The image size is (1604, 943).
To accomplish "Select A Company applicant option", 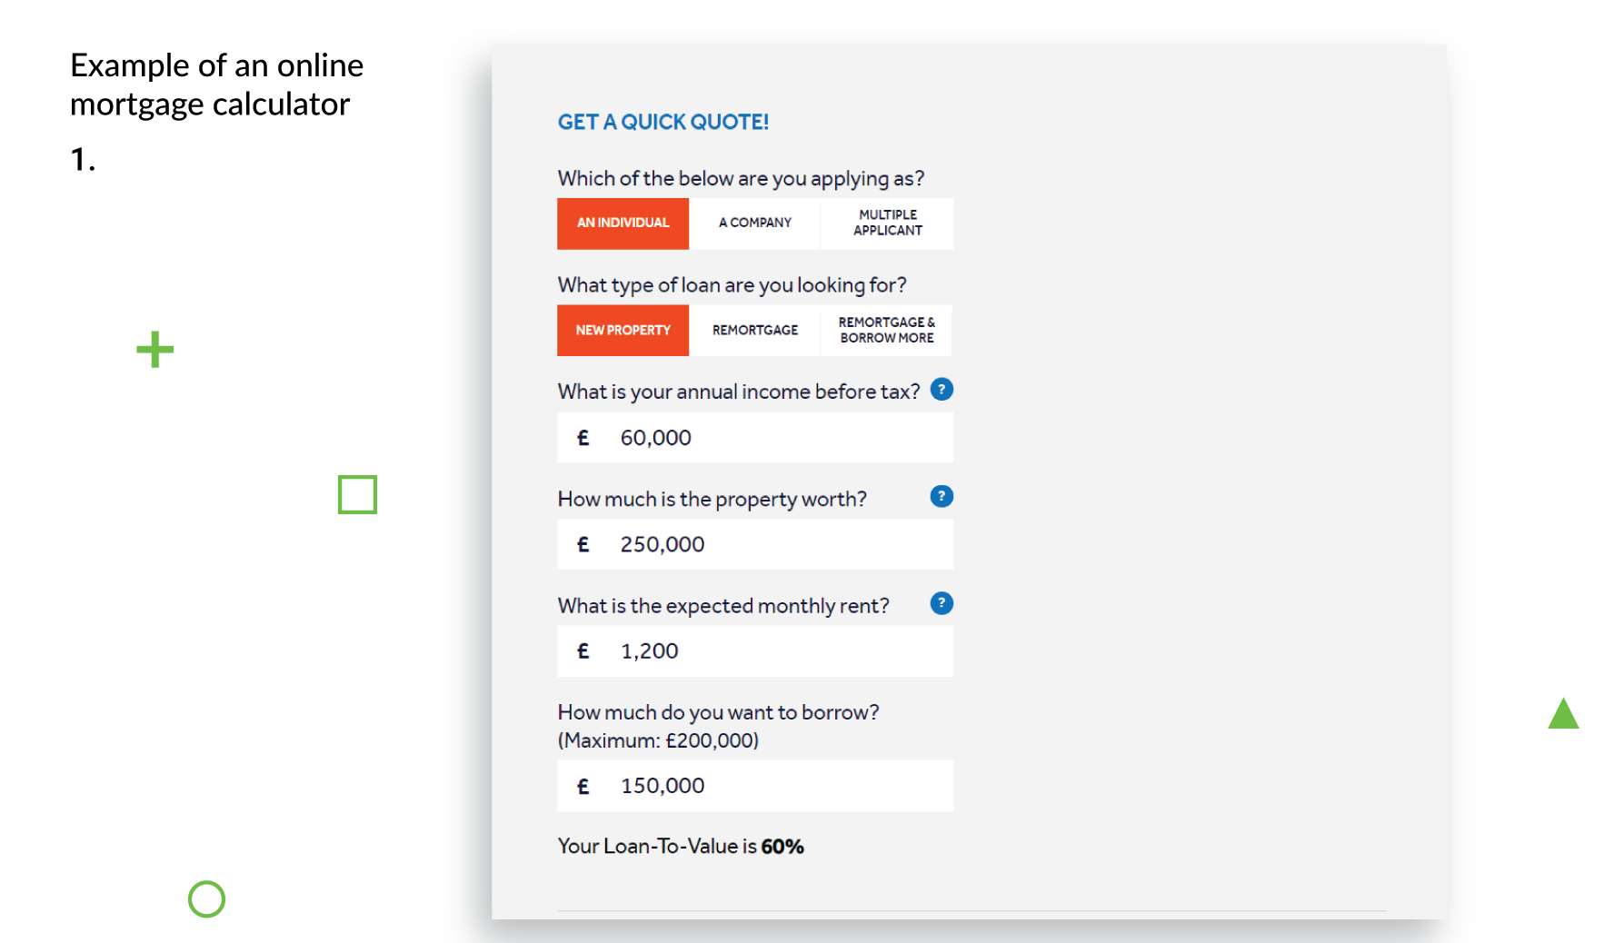I will pos(755,223).
